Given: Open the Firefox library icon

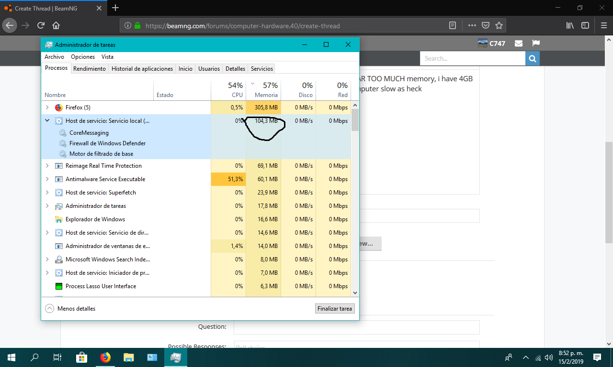Looking at the screenshot, I should tap(570, 25).
